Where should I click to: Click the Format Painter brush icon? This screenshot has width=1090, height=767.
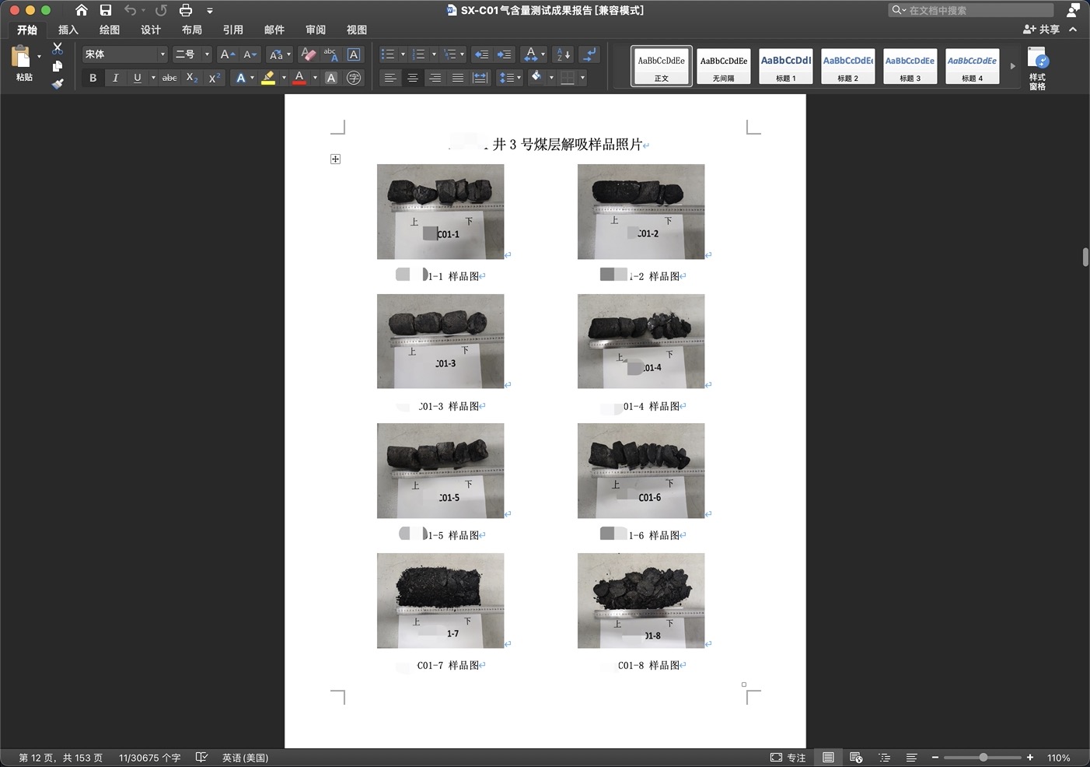tap(57, 84)
